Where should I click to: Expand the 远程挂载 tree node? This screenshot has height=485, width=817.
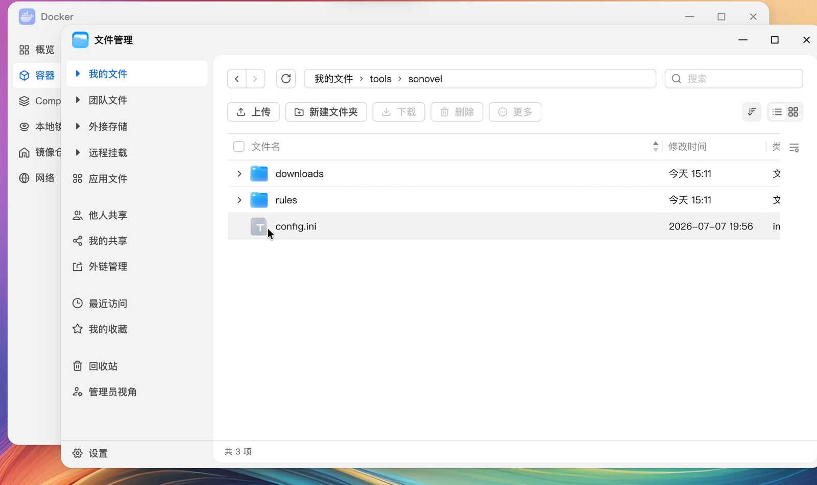tap(78, 152)
